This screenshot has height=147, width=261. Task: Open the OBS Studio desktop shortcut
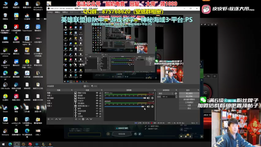pos(5,86)
